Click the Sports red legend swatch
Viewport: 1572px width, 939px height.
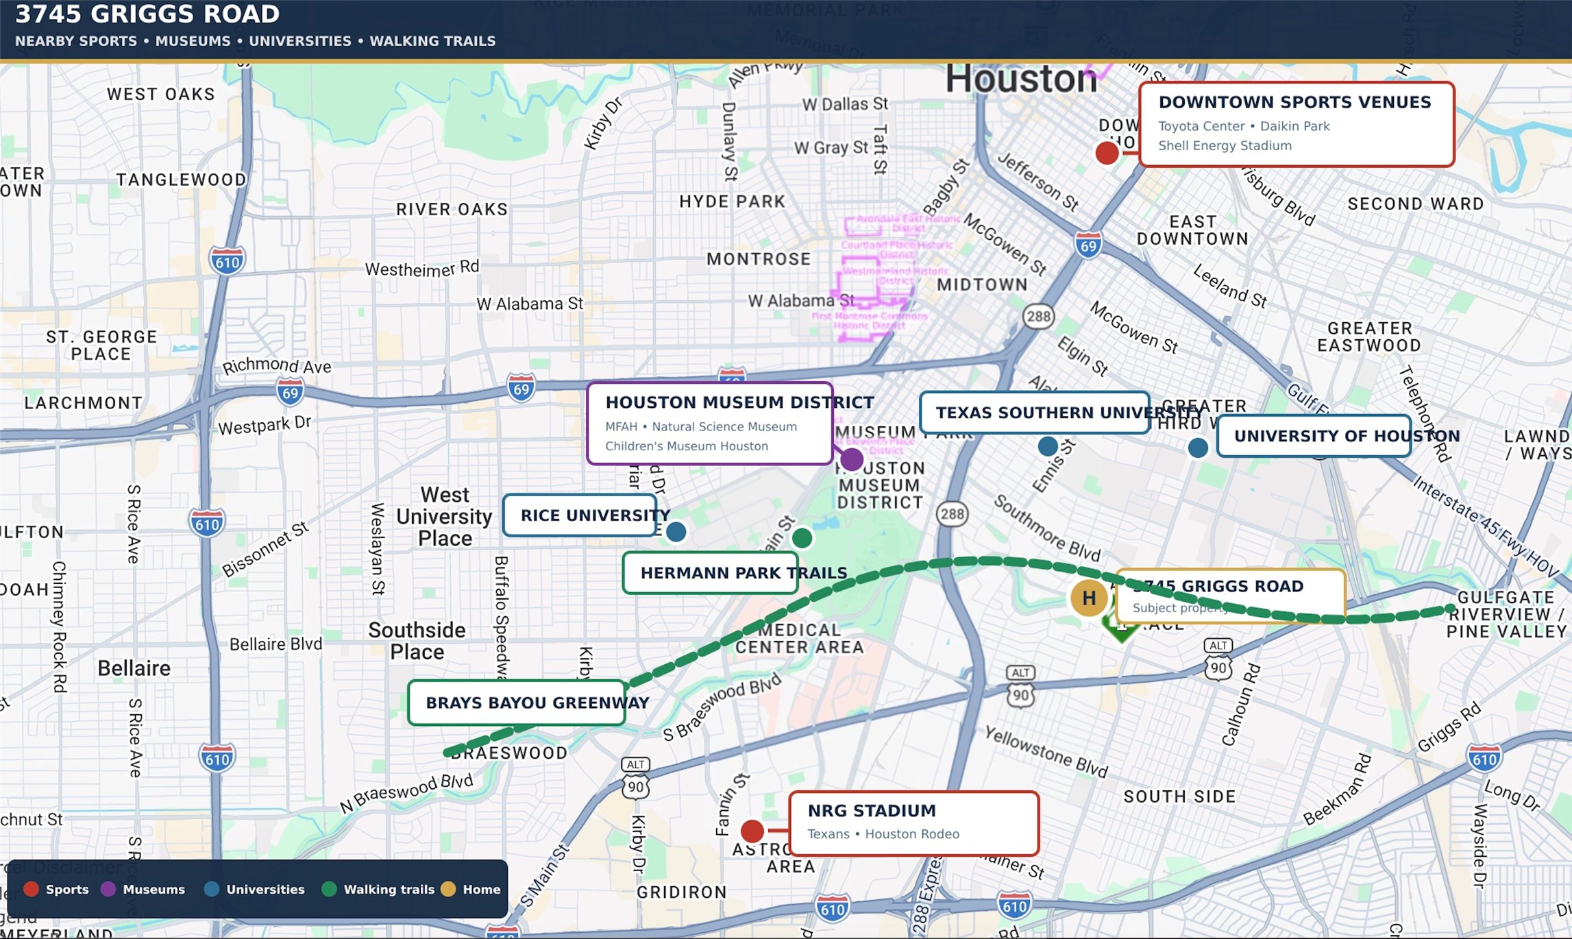point(31,889)
